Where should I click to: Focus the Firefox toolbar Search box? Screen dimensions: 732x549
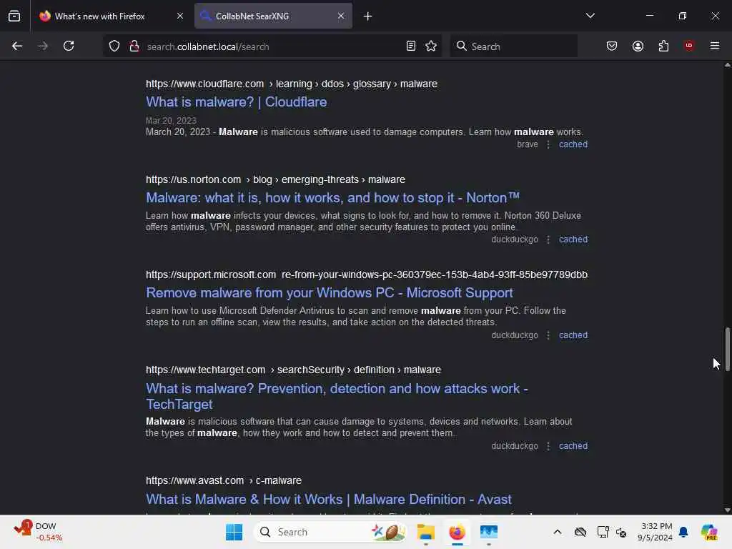coord(513,46)
